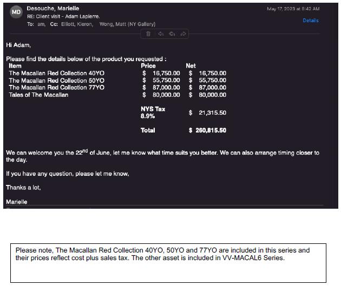Click the Macallan Red Collection 77YO item

(x=57, y=87)
